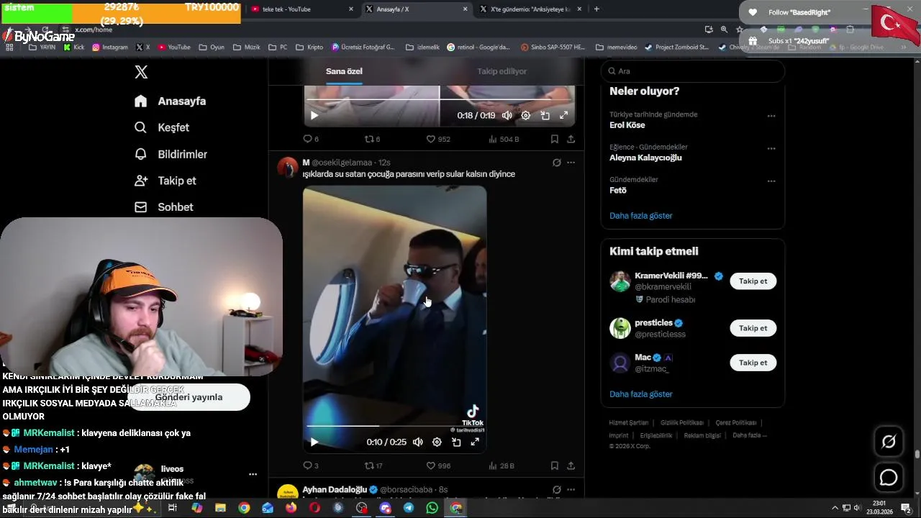View stats showing 504 B views
Image resolution: width=921 pixels, height=518 pixels.
(504, 139)
